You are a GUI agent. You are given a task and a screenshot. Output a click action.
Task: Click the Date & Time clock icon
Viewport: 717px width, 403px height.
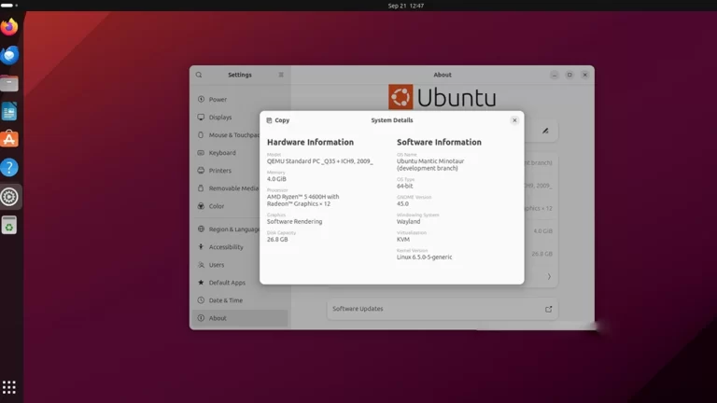click(201, 300)
